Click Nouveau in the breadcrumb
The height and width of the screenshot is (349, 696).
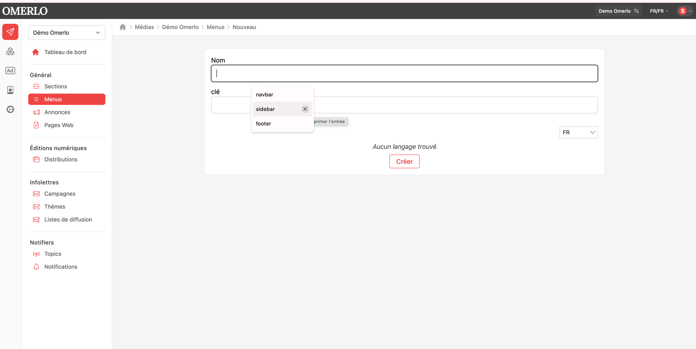click(244, 27)
